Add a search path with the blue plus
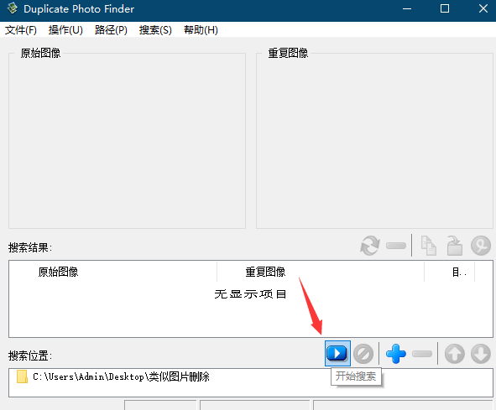The width and height of the screenshot is (496, 410). tap(396, 354)
